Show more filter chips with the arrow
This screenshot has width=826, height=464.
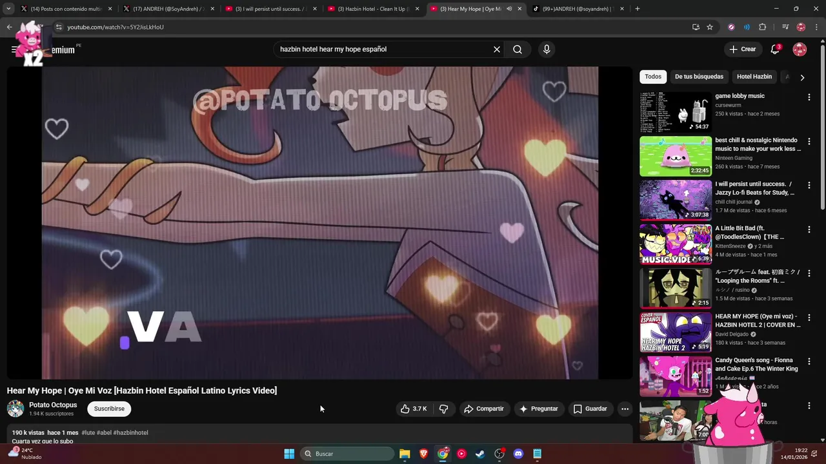802,77
